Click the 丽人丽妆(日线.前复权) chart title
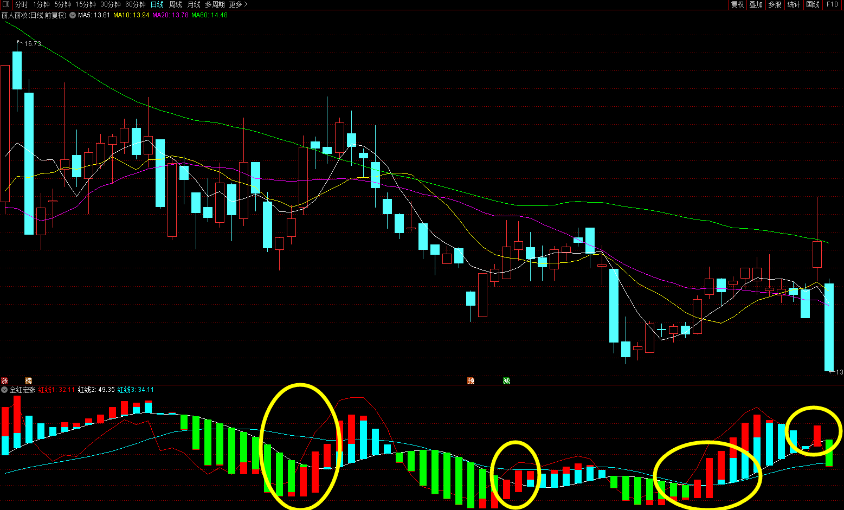Screen dimensions: 844x510 point(34,15)
